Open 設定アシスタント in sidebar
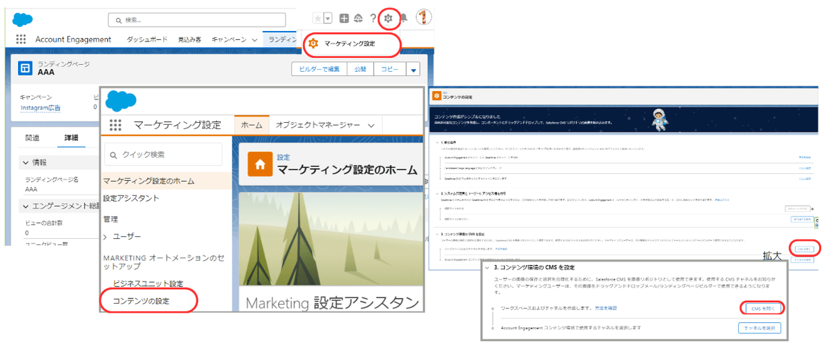Screen dimensions: 828x361 (x=130, y=198)
